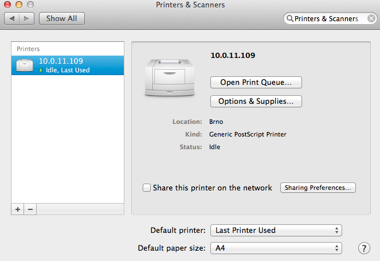Click the magnifier icon in the search field
Image resolution: width=380 pixels, height=261 pixels.
point(290,19)
